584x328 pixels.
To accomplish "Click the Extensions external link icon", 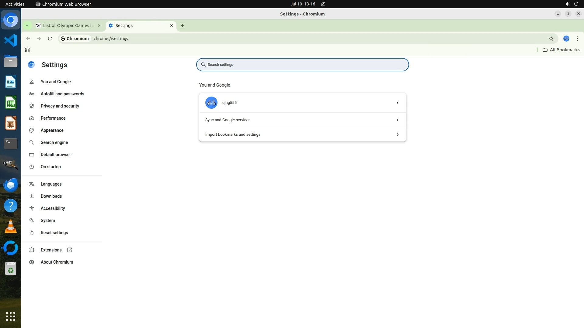I will 70,250.
